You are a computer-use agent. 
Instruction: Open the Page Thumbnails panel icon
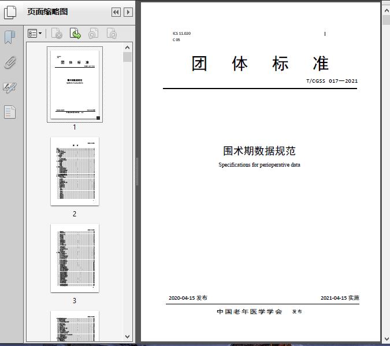coord(10,12)
